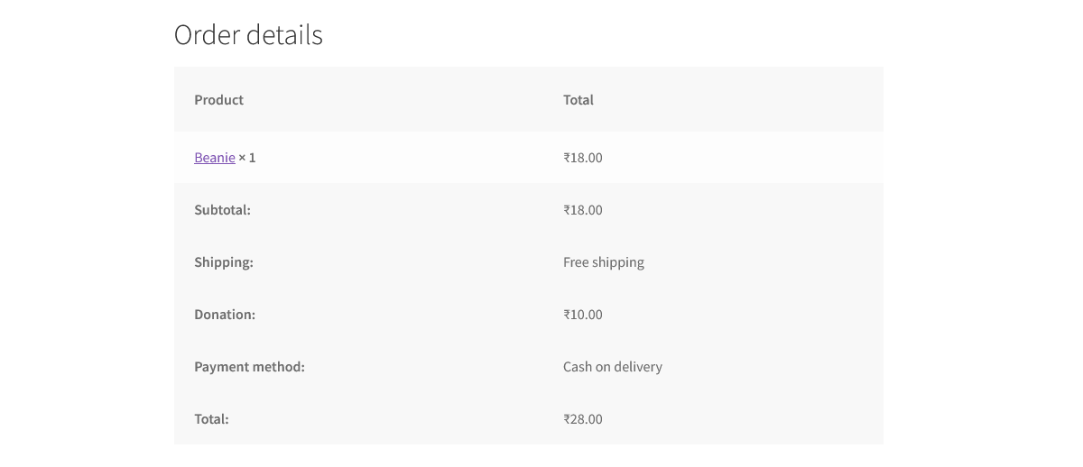The width and height of the screenshot is (1083, 467).
Task: Click the rupee symbol before 28.00
Action: 567,419
